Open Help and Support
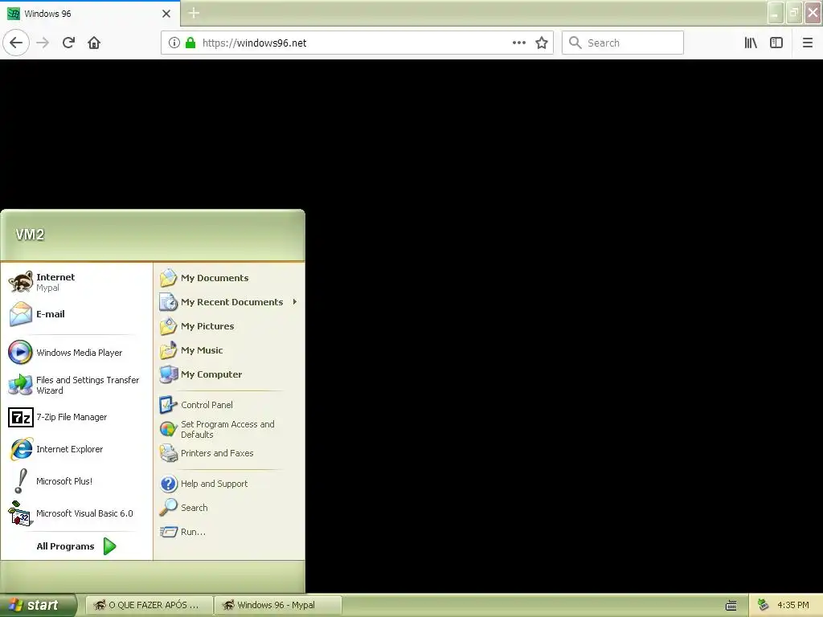This screenshot has height=617, width=823. point(229,484)
